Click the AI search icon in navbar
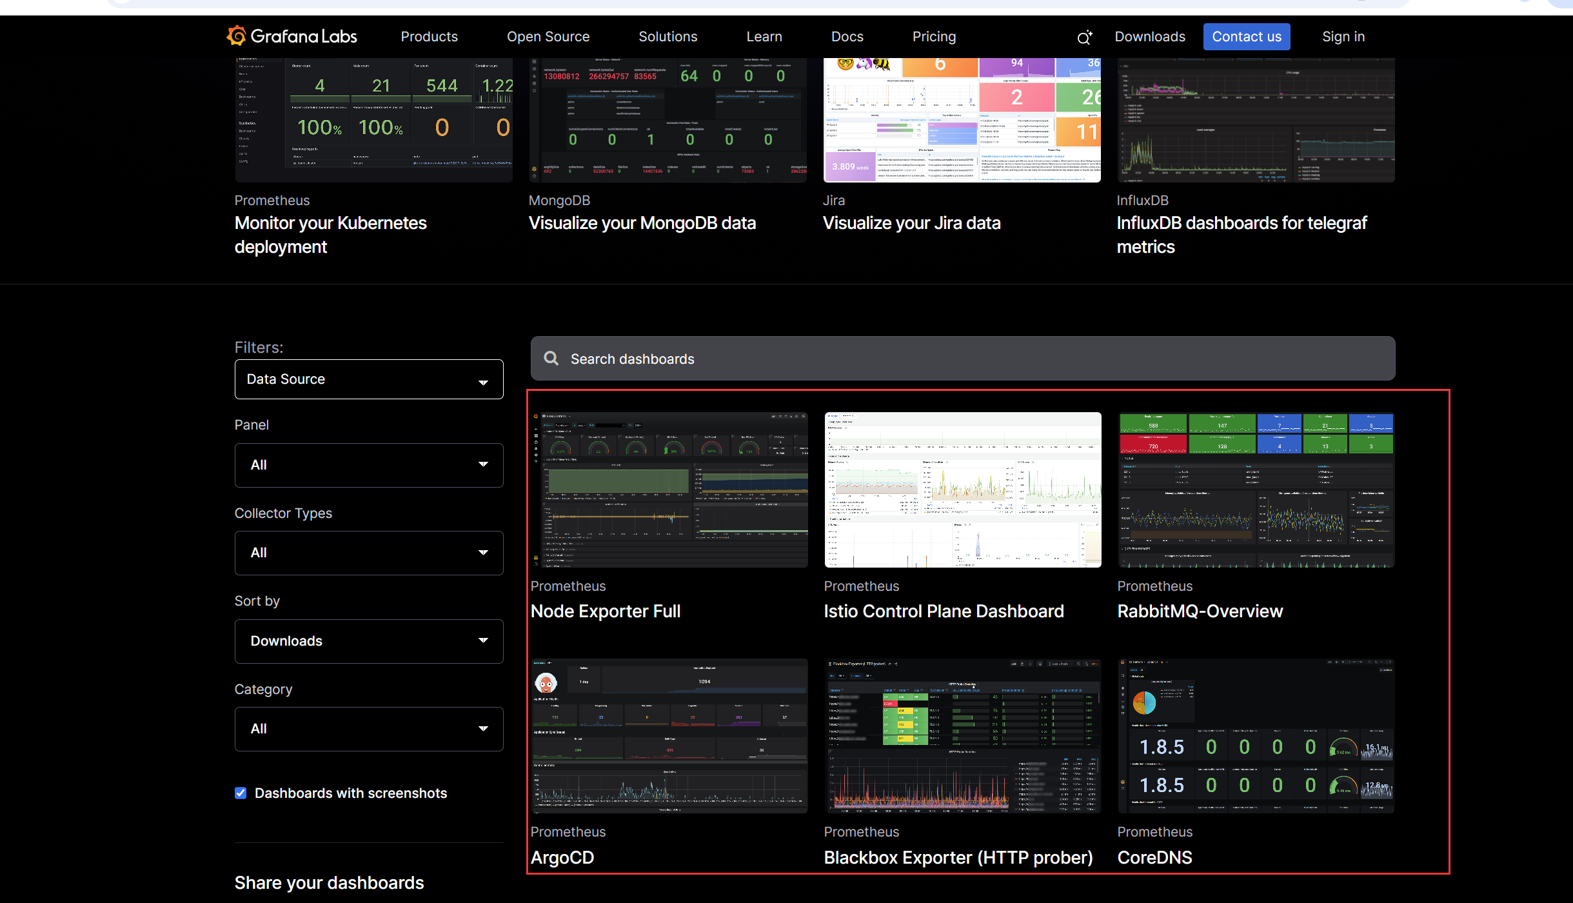The height and width of the screenshot is (903, 1573). click(x=1084, y=37)
